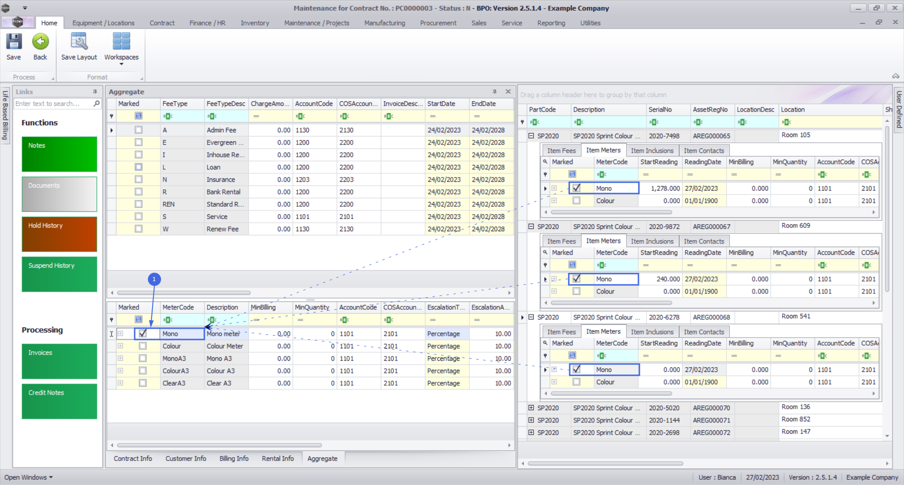
Task: Open the Maintenance / Projects ribbon tab
Action: (x=316, y=23)
